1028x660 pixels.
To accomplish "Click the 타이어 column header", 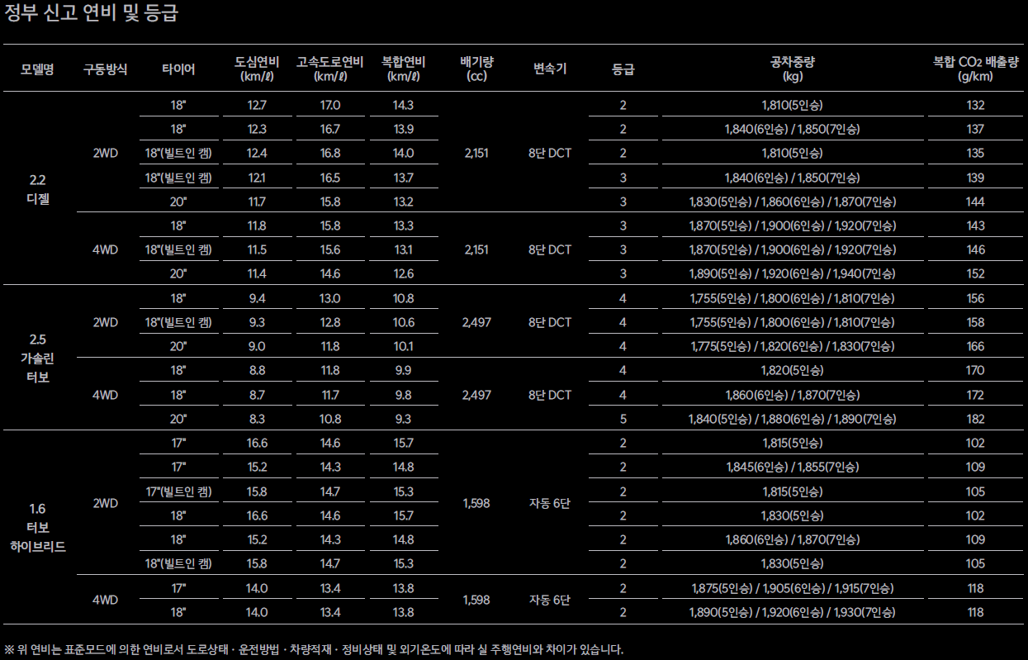I will pyautogui.click(x=178, y=69).
